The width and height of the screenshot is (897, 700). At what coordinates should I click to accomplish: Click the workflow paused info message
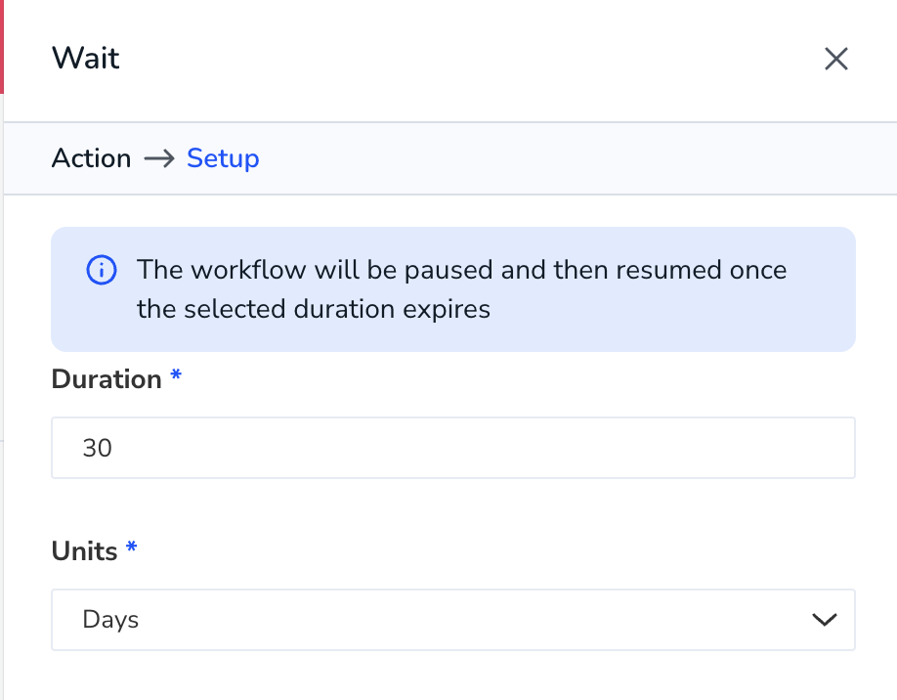(x=461, y=289)
